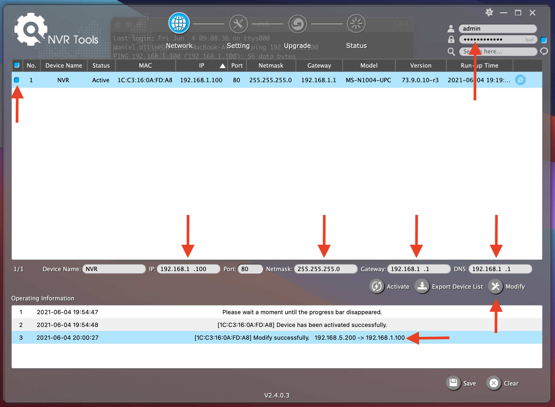Open the Status icon
The image size is (555, 407).
356,24
